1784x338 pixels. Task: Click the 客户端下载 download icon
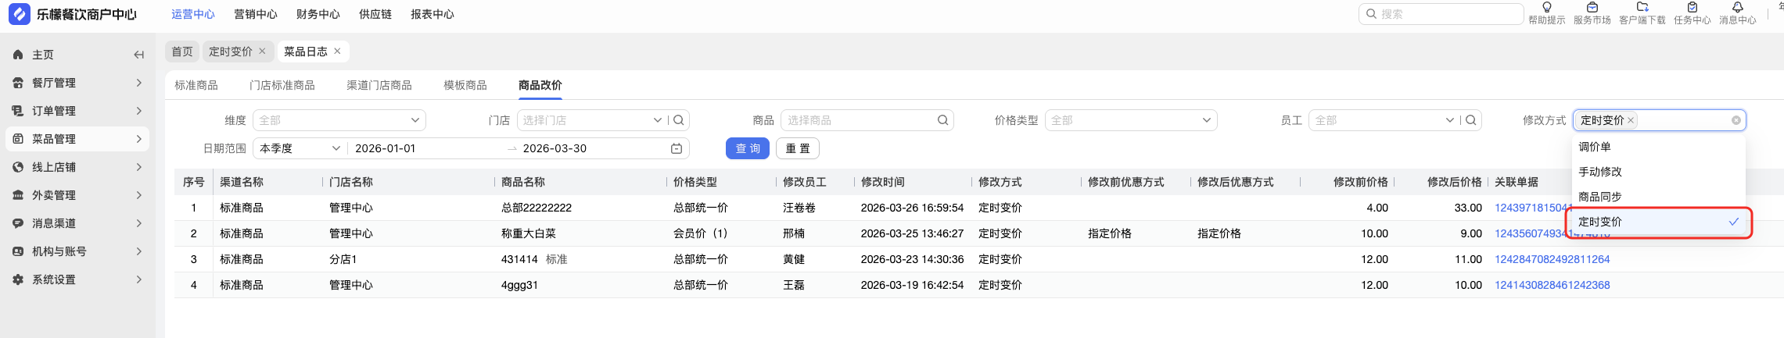tap(1642, 8)
